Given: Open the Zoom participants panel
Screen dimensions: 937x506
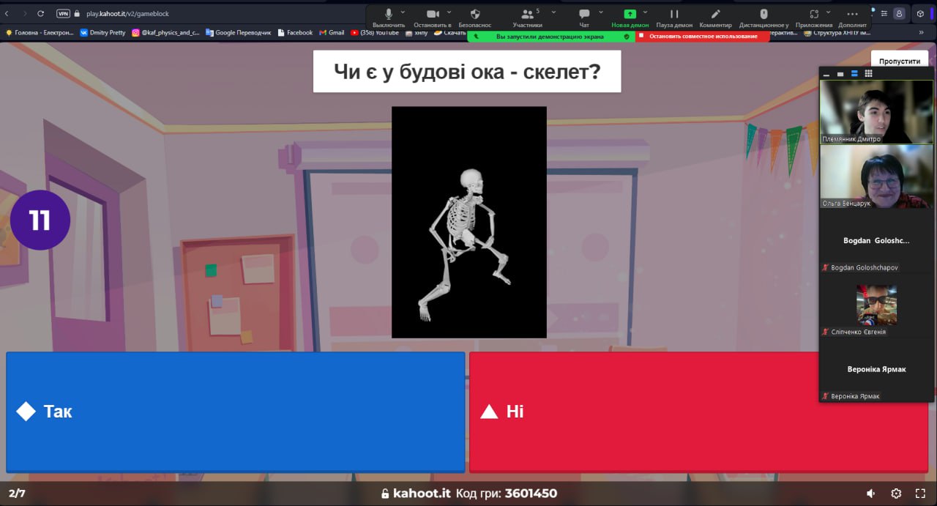Looking at the screenshot, I should click(527, 15).
